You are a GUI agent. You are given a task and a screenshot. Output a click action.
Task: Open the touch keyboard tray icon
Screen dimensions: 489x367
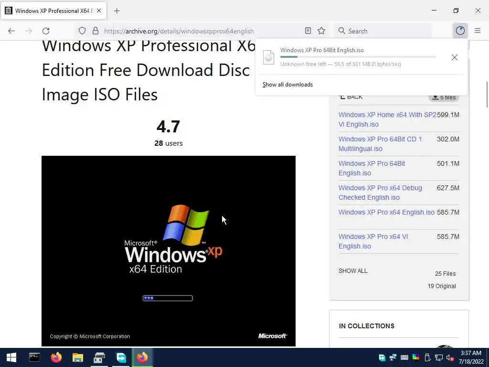pos(404,357)
